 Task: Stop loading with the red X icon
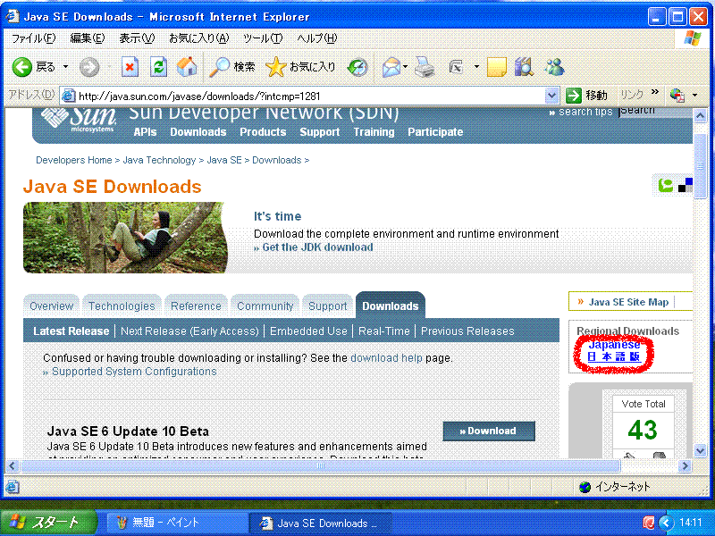pyautogui.click(x=130, y=68)
